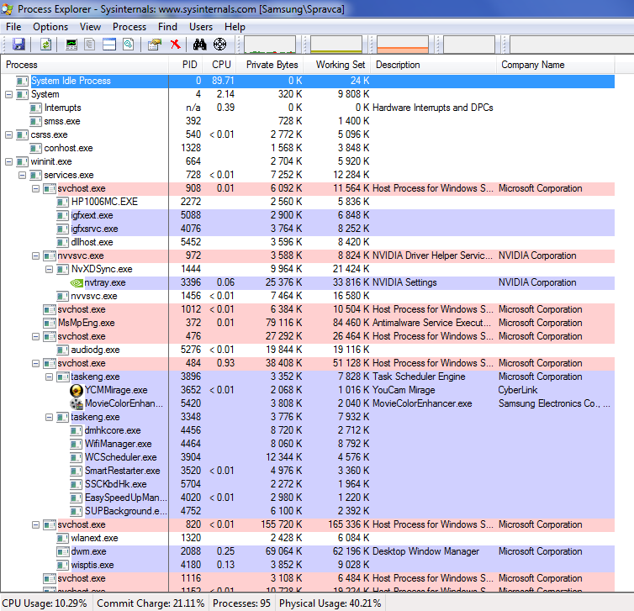Click the binoculars Find Handle icon
Screen dimensions: 634x611
click(x=200, y=45)
